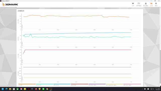Click the active 3DMark taskbar icon

pyautogui.click(x=51, y=89)
